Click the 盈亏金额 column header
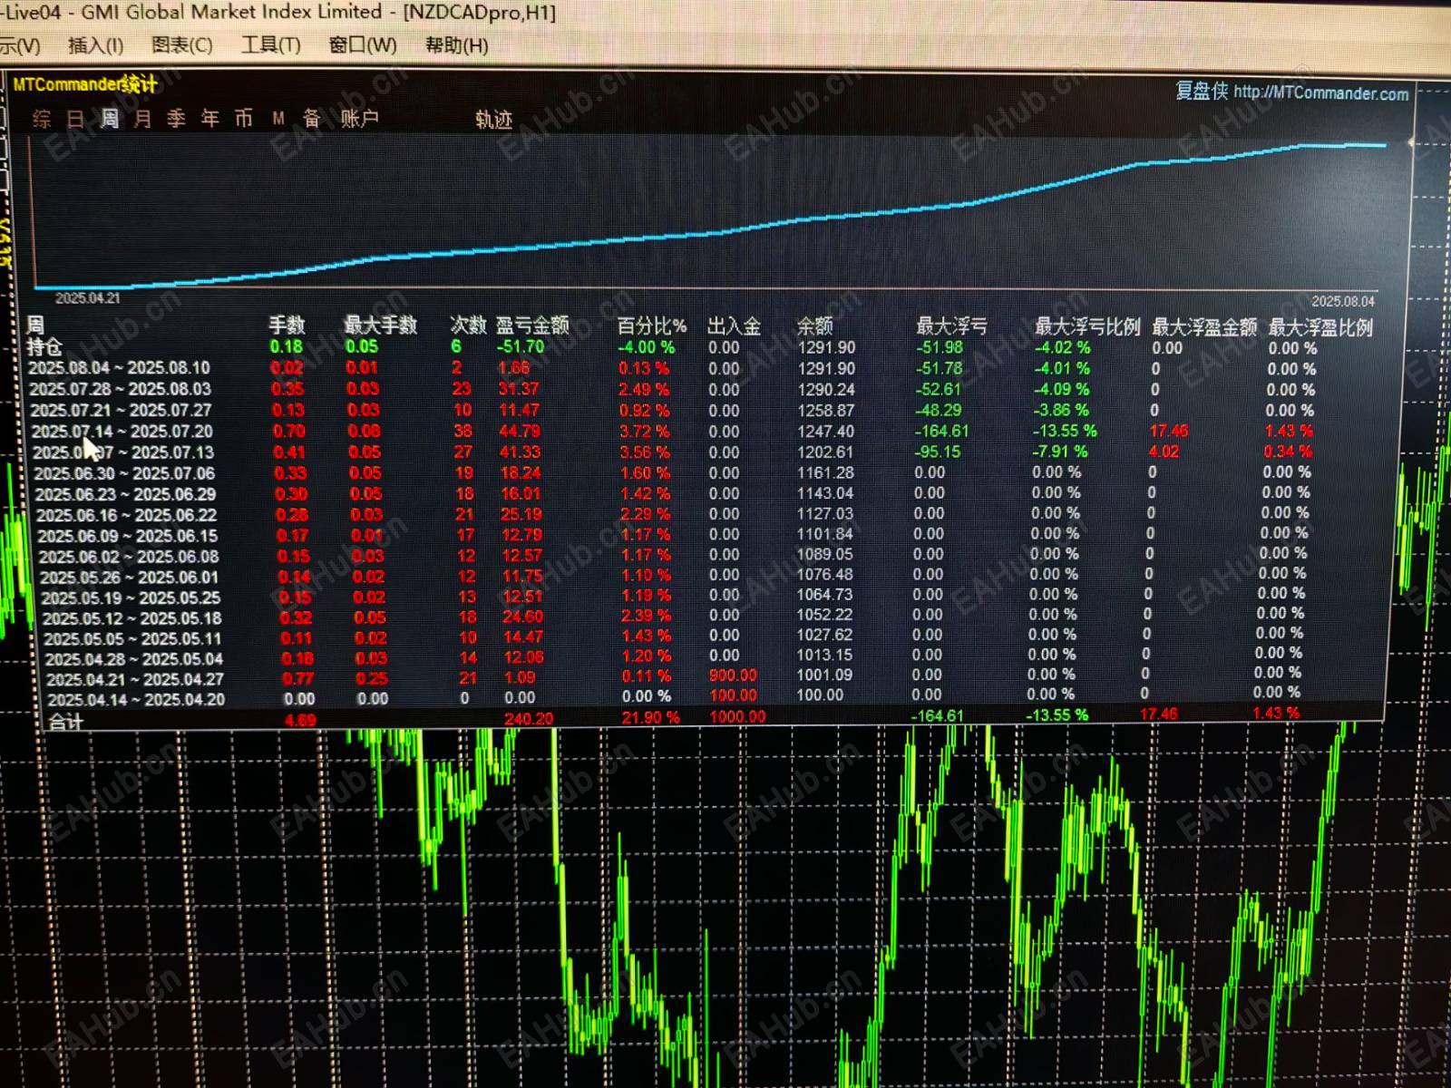1451x1088 pixels. point(532,325)
